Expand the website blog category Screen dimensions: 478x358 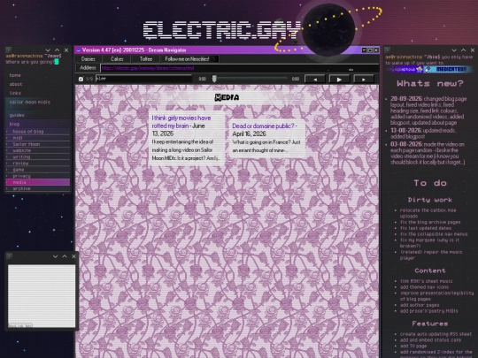tap(38, 150)
